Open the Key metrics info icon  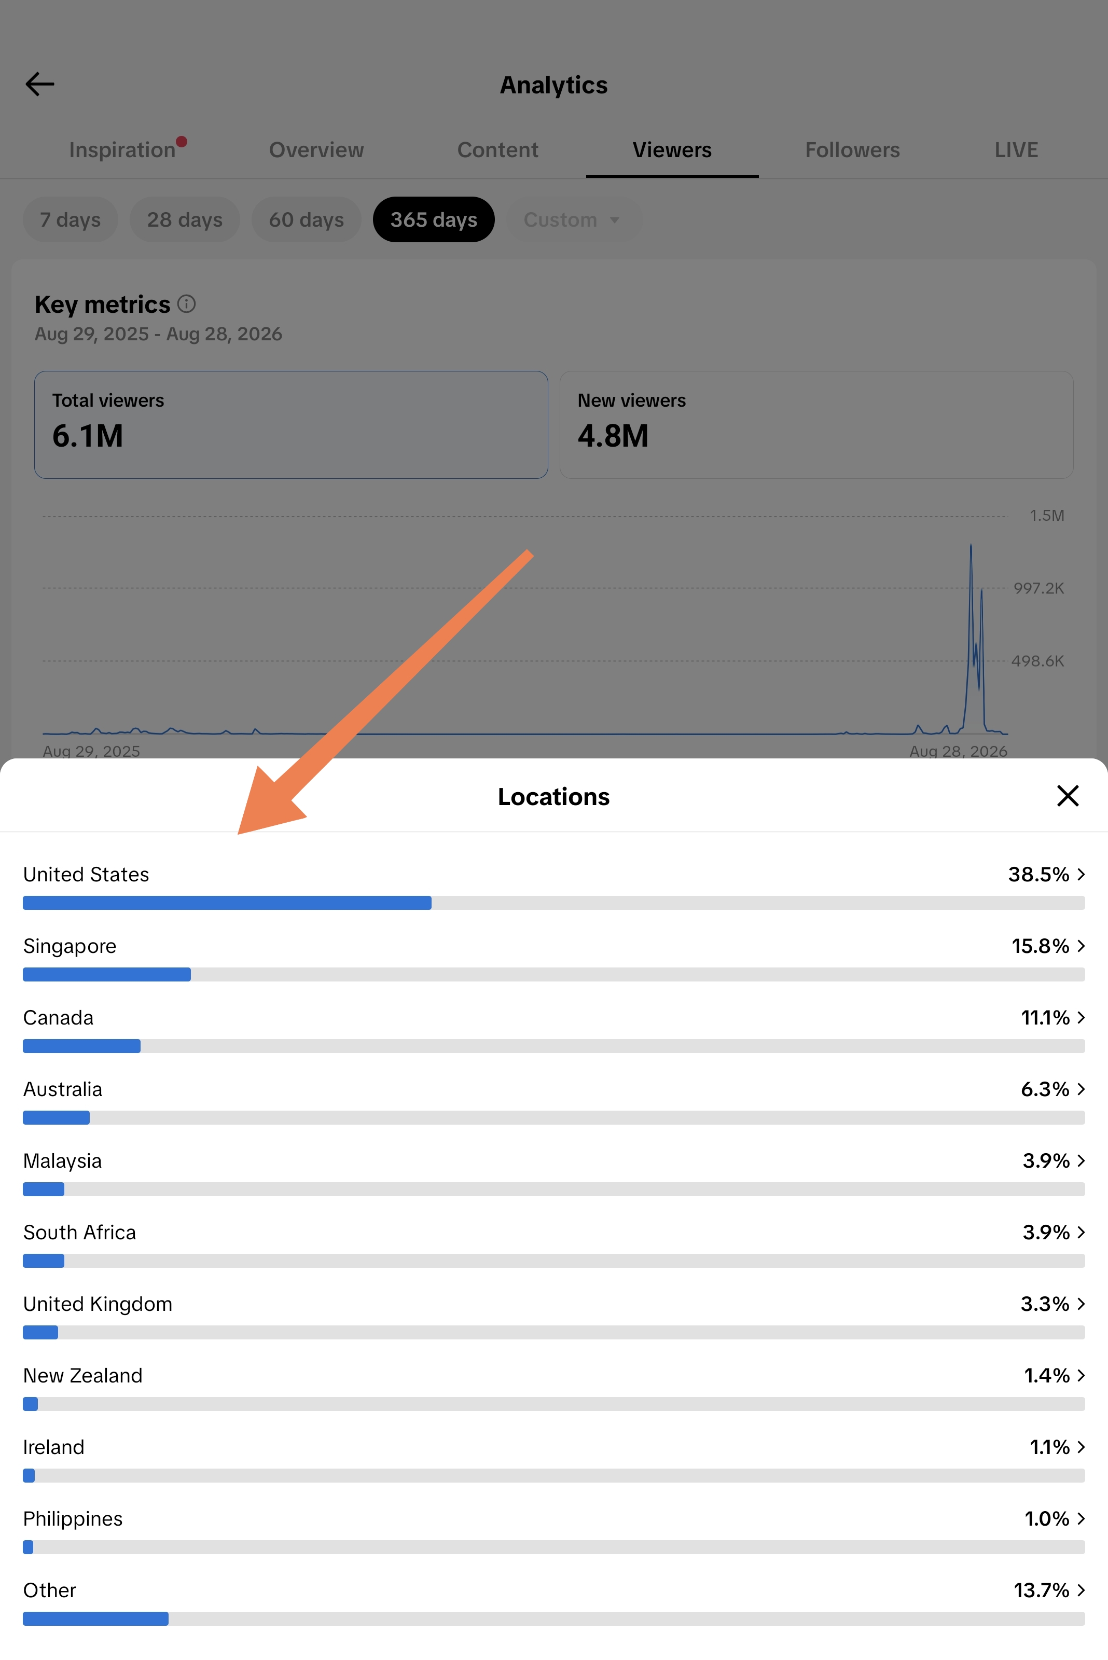pyautogui.click(x=187, y=304)
